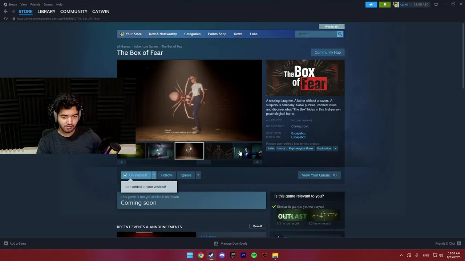465x261 pixels.
Task: Open the Help menu
Action: pos(59,4)
